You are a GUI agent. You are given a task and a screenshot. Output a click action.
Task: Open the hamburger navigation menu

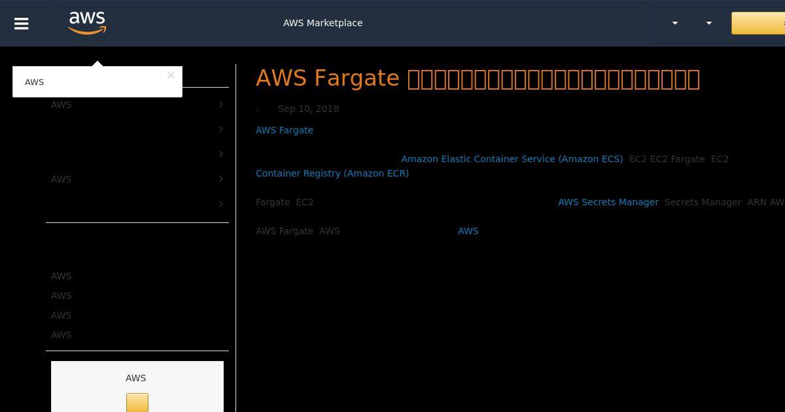(22, 24)
